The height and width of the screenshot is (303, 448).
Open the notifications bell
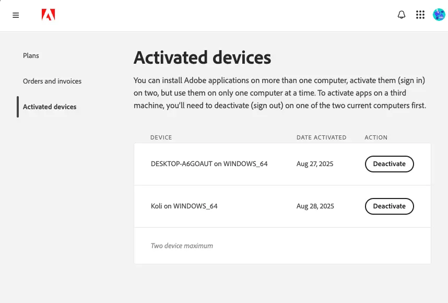pos(402,15)
